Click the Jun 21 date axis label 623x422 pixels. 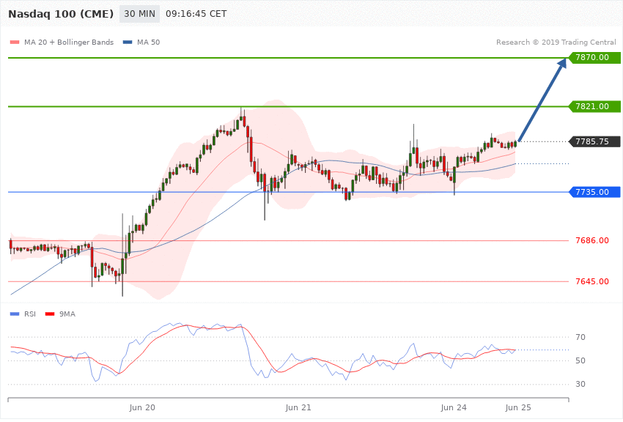coord(298,407)
